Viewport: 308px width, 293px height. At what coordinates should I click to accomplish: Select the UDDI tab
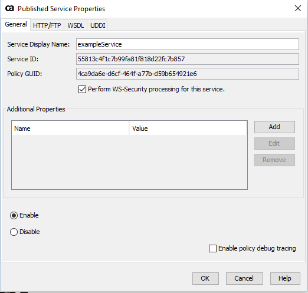pyautogui.click(x=97, y=25)
